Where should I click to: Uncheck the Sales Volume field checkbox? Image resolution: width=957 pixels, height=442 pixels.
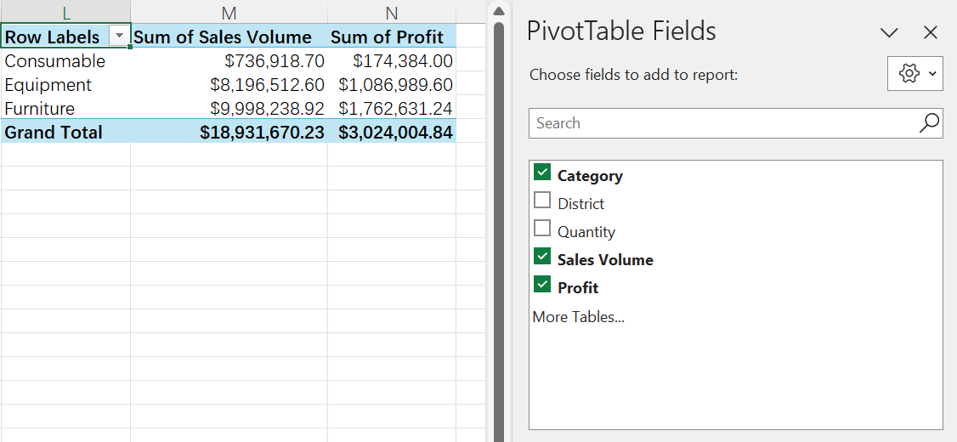coord(542,258)
